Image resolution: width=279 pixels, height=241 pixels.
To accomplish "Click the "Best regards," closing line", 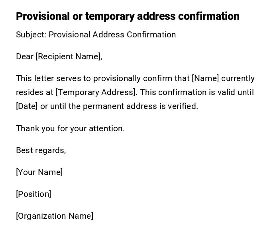I will tap(41, 150).
